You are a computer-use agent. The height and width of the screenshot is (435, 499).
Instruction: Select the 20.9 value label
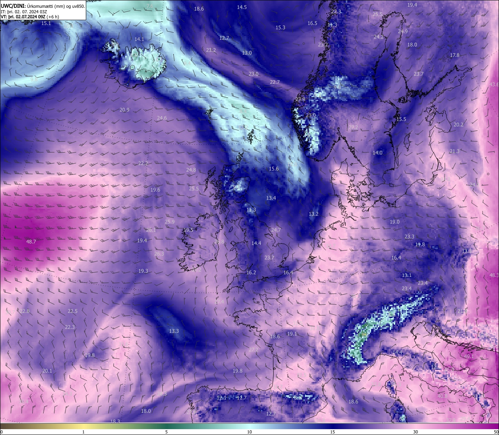124,110
